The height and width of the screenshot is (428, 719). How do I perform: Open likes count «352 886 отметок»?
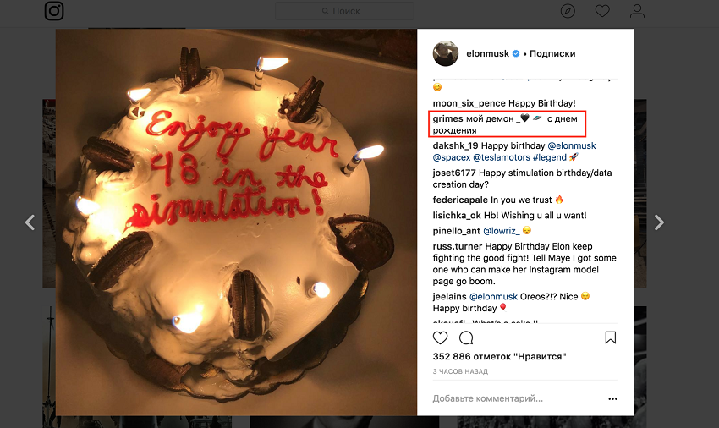pyautogui.click(x=499, y=357)
